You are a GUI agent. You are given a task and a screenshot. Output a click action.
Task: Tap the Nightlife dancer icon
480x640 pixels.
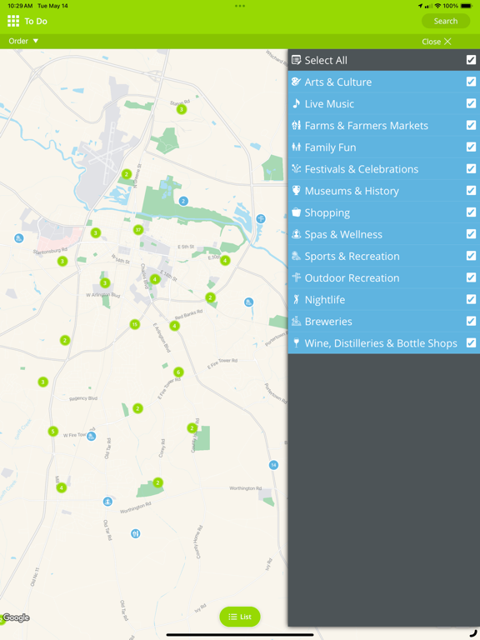pyautogui.click(x=297, y=299)
